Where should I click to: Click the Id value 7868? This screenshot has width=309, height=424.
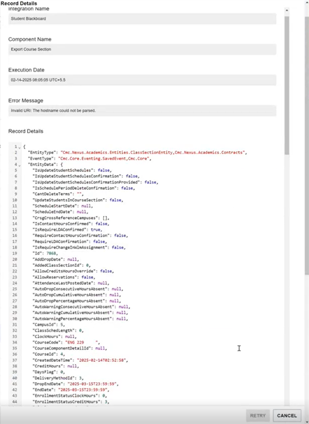51,253
